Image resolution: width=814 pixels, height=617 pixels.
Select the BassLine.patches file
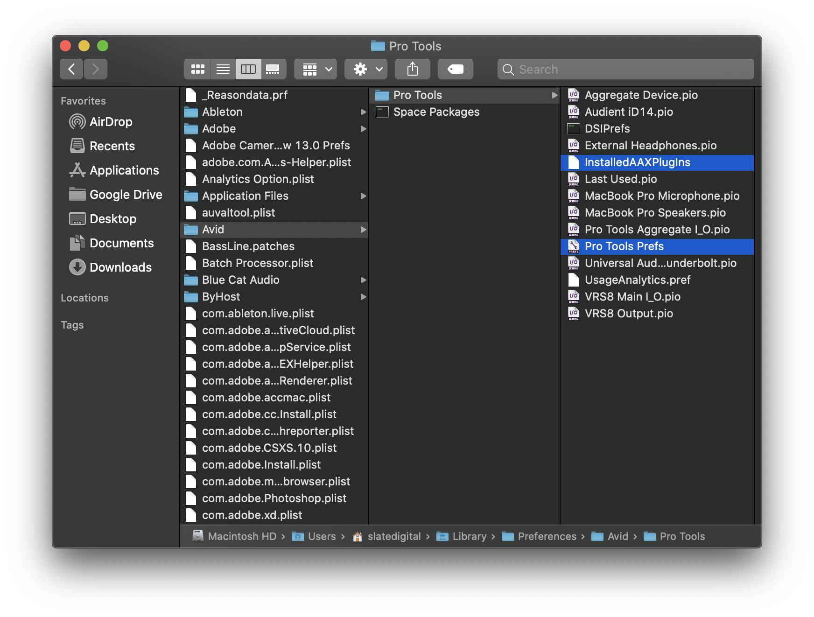tap(274, 246)
